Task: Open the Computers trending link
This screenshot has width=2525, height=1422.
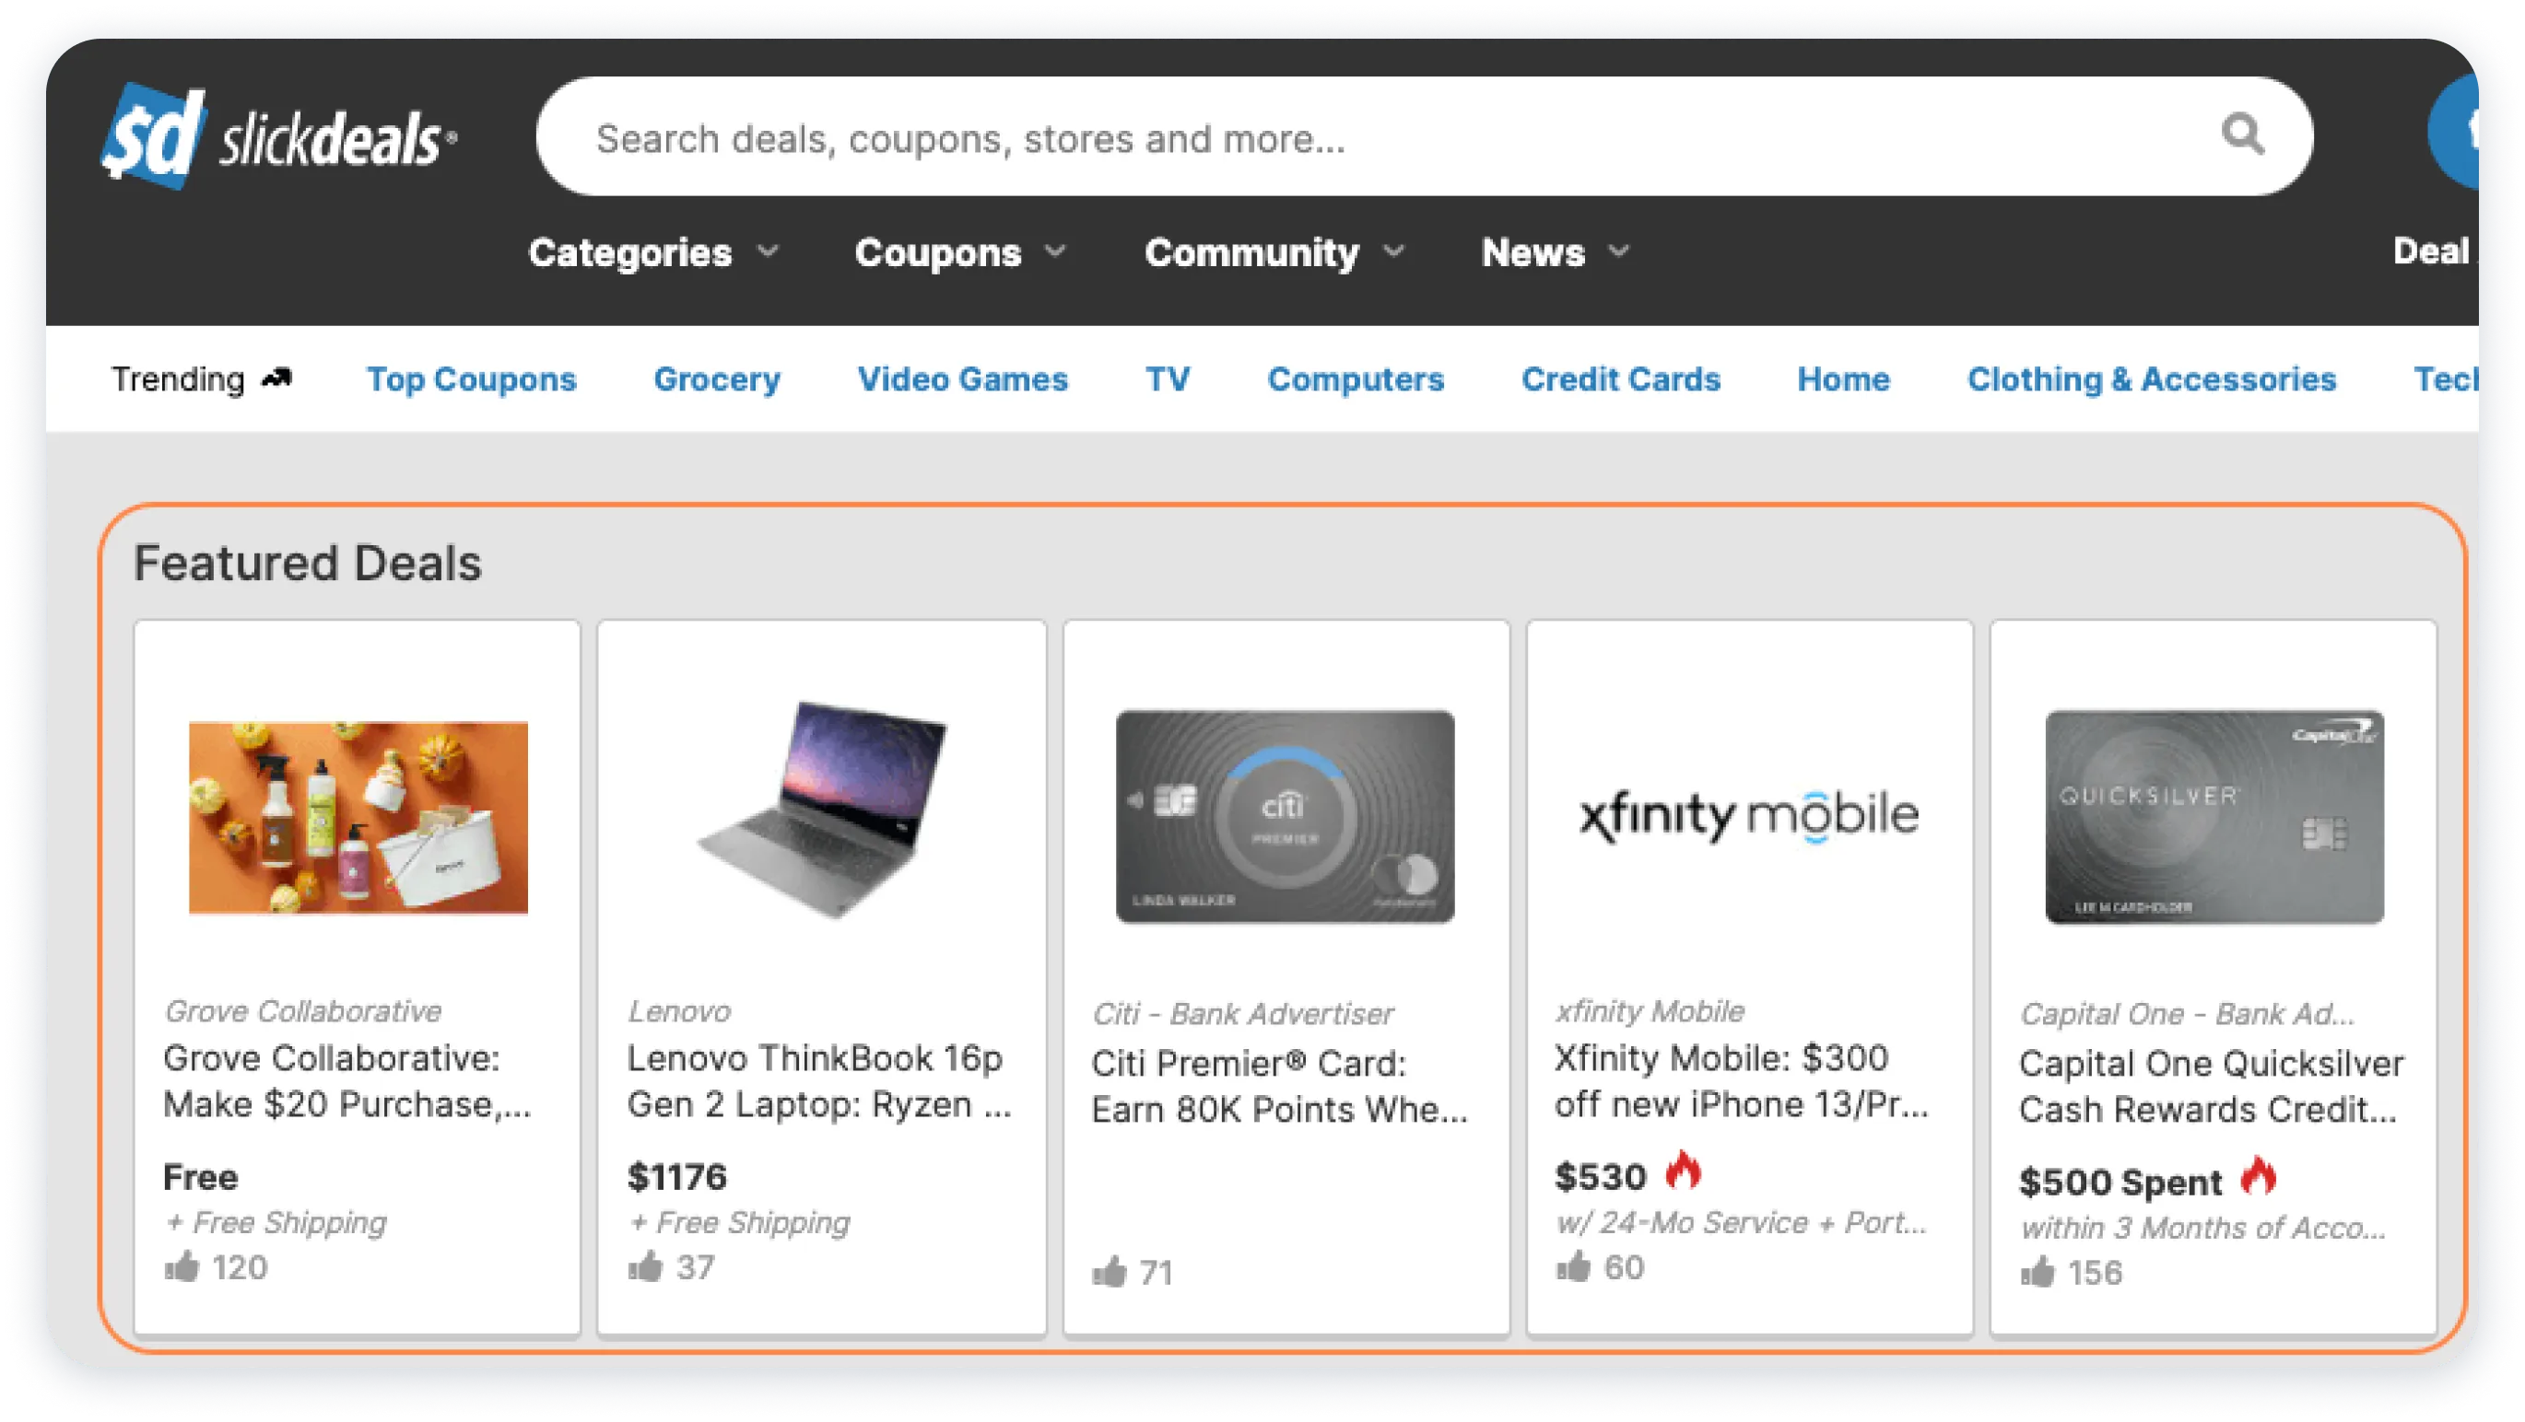Action: (1356, 379)
